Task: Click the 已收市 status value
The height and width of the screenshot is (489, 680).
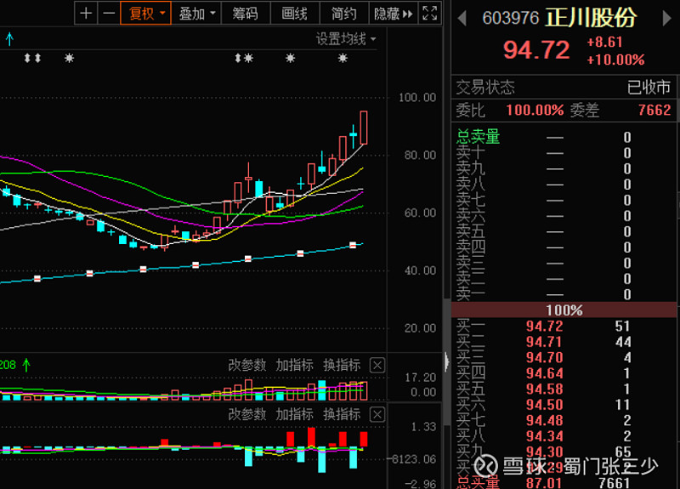Action: 649,88
